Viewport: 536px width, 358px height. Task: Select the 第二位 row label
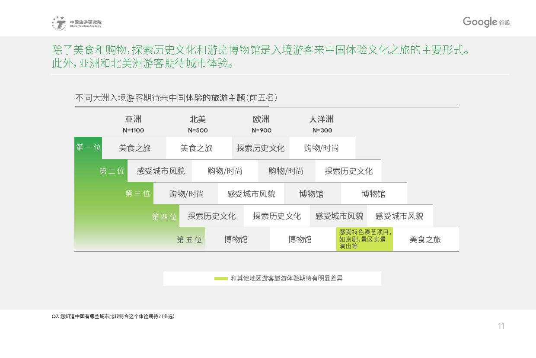click(112, 171)
